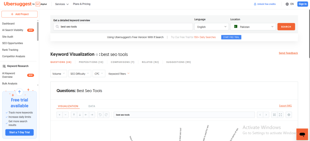
Task: Click the fullscreen expand icon
Action: 280,115
